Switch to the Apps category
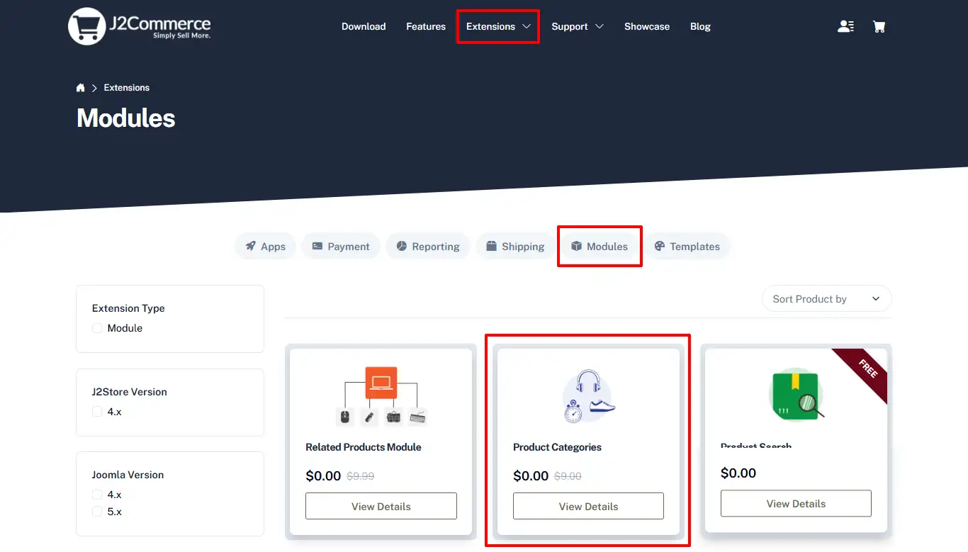968x552 pixels. (x=265, y=247)
